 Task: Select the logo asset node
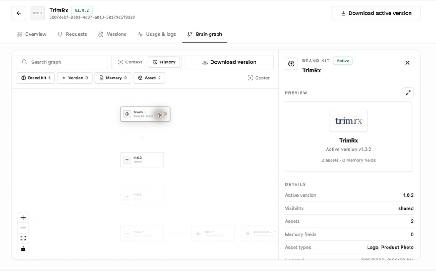[213, 234]
